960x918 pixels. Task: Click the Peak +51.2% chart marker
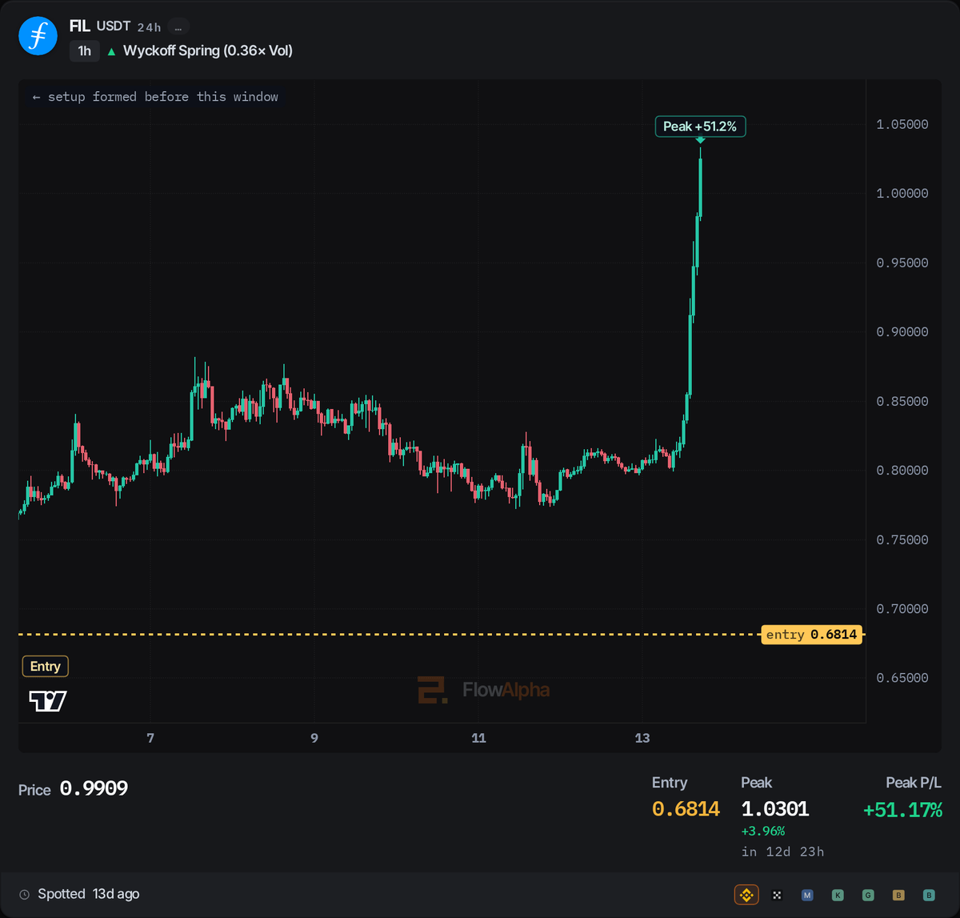coord(700,126)
